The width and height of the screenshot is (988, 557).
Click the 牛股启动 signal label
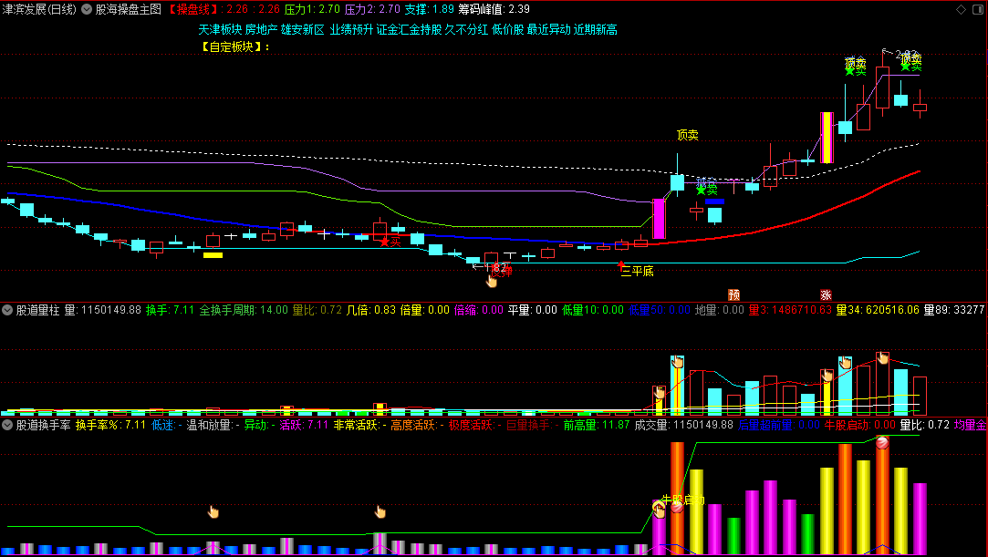(x=683, y=500)
